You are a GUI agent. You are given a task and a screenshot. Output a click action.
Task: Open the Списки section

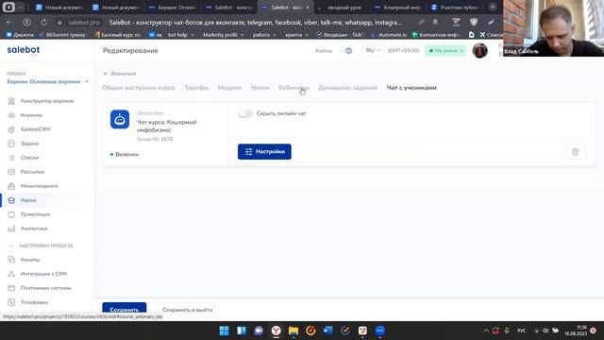[29, 158]
